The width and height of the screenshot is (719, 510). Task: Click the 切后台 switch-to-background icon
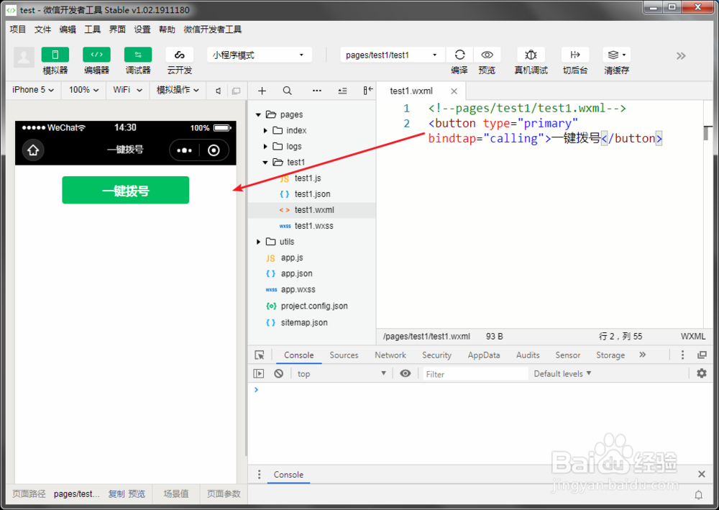(x=575, y=55)
